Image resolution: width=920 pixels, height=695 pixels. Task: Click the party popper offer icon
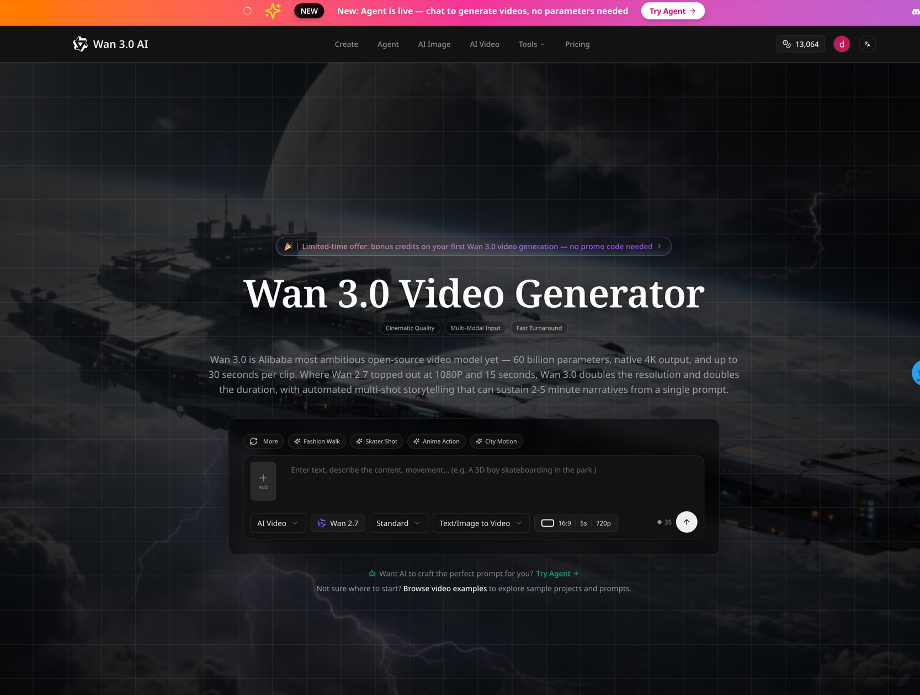(x=288, y=247)
